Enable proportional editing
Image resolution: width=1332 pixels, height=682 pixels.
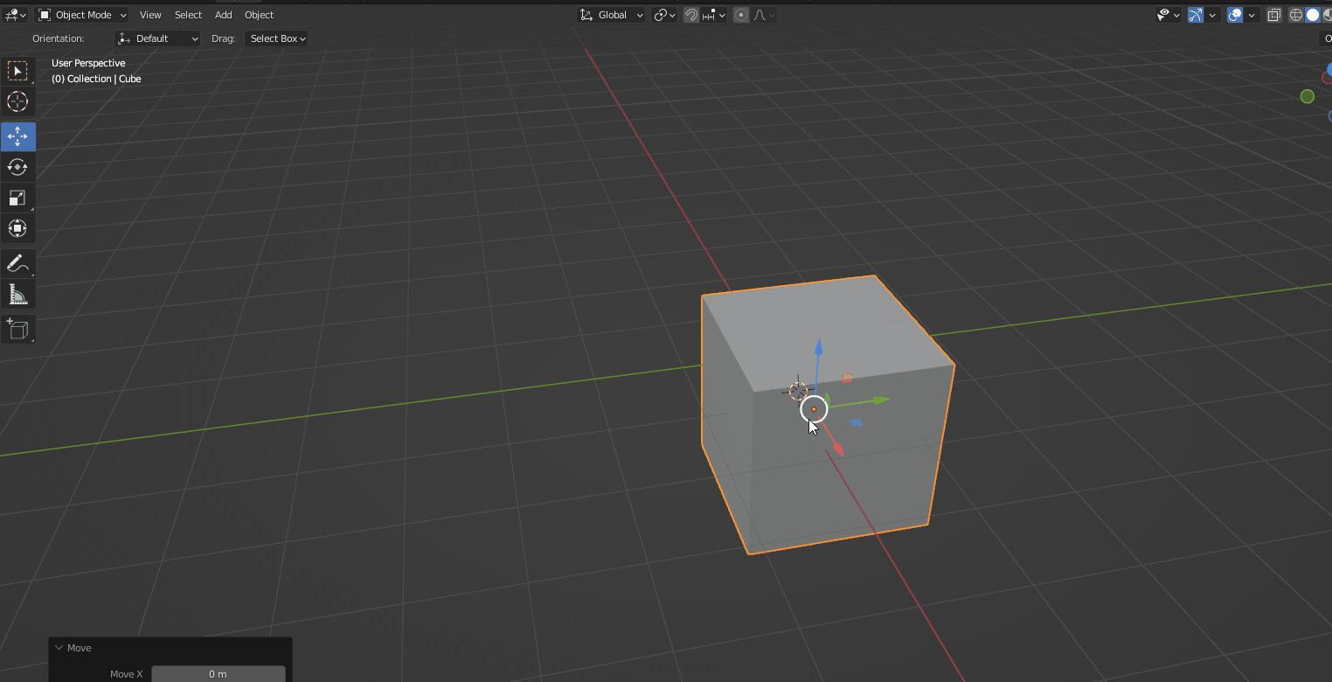point(740,14)
